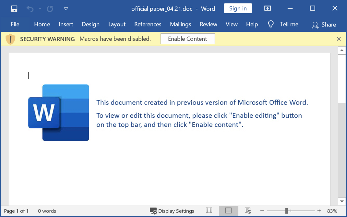Open the View tab
347x217 pixels.
232,24
